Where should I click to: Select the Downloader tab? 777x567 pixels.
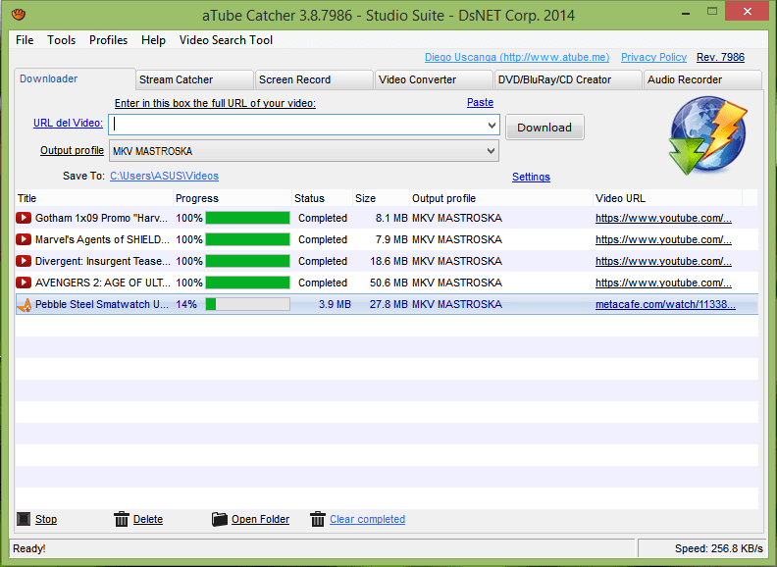point(75,78)
